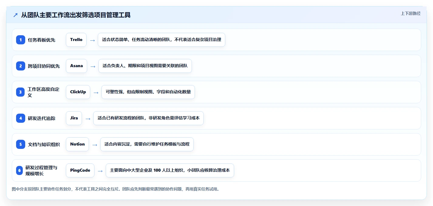Click the number 4 badge
The height and width of the screenshot is (206, 433).
tap(21, 118)
